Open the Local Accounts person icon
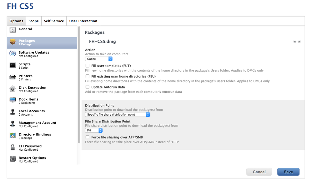Viewport: 312px width, 185px height. [13, 112]
